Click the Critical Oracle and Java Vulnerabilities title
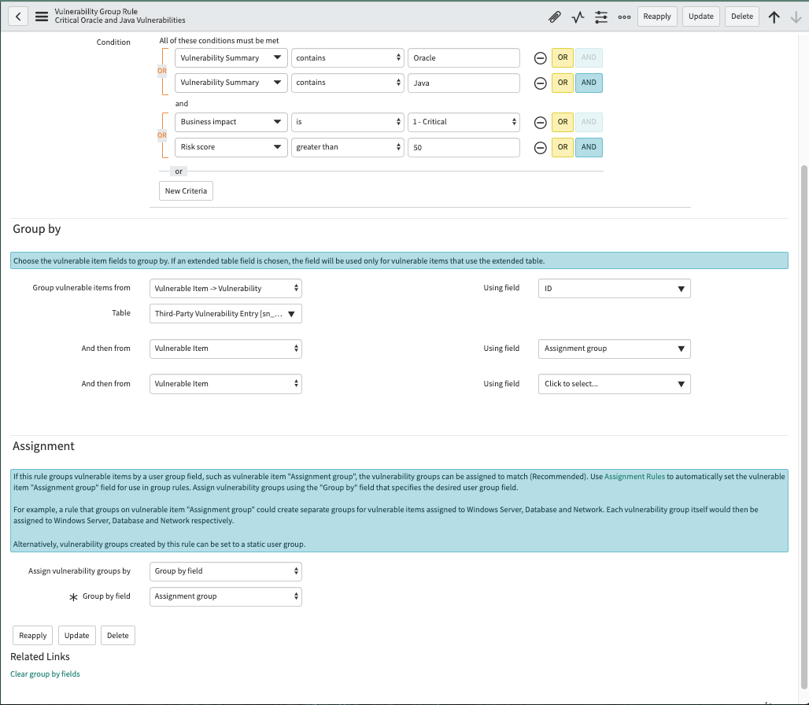The height and width of the screenshot is (705, 809). point(120,20)
